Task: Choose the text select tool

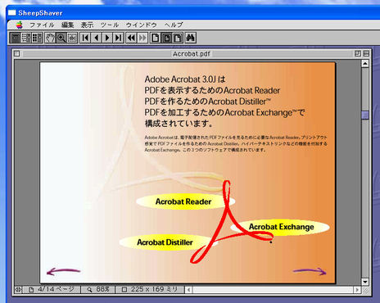Action: tap(72, 38)
